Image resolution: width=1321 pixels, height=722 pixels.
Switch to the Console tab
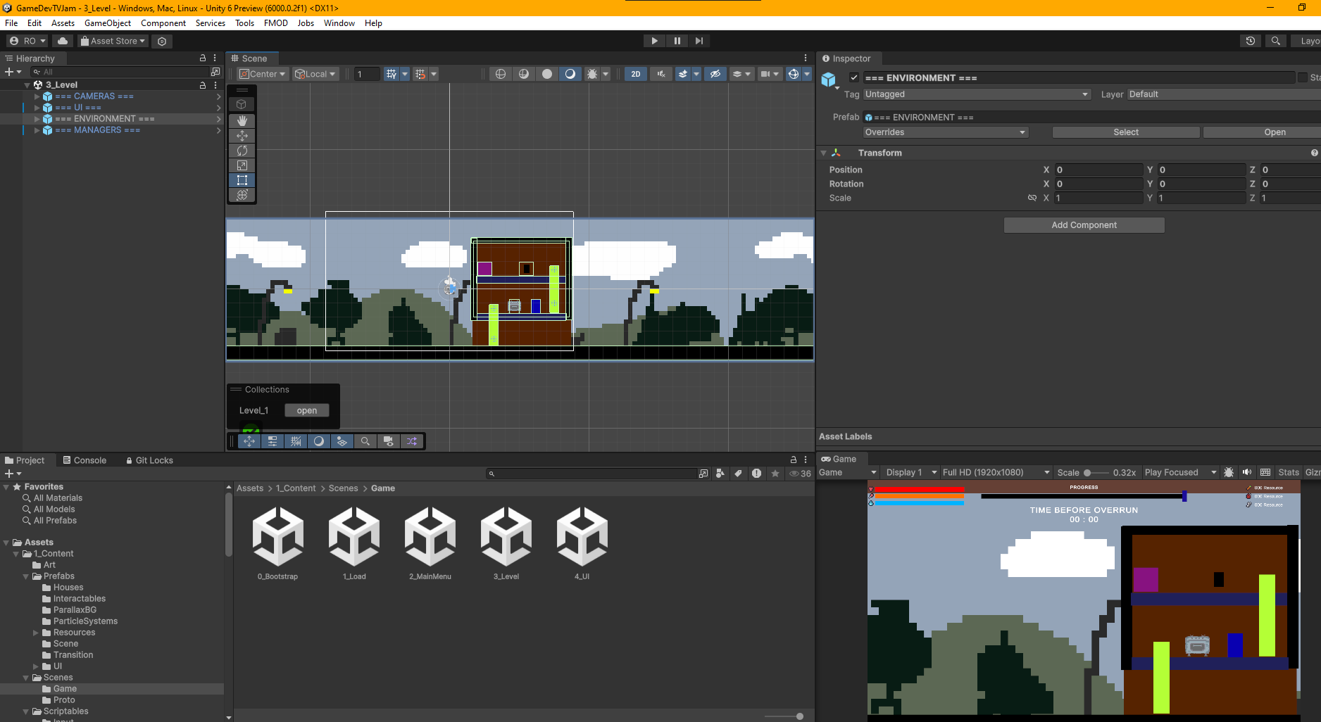pos(84,460)
